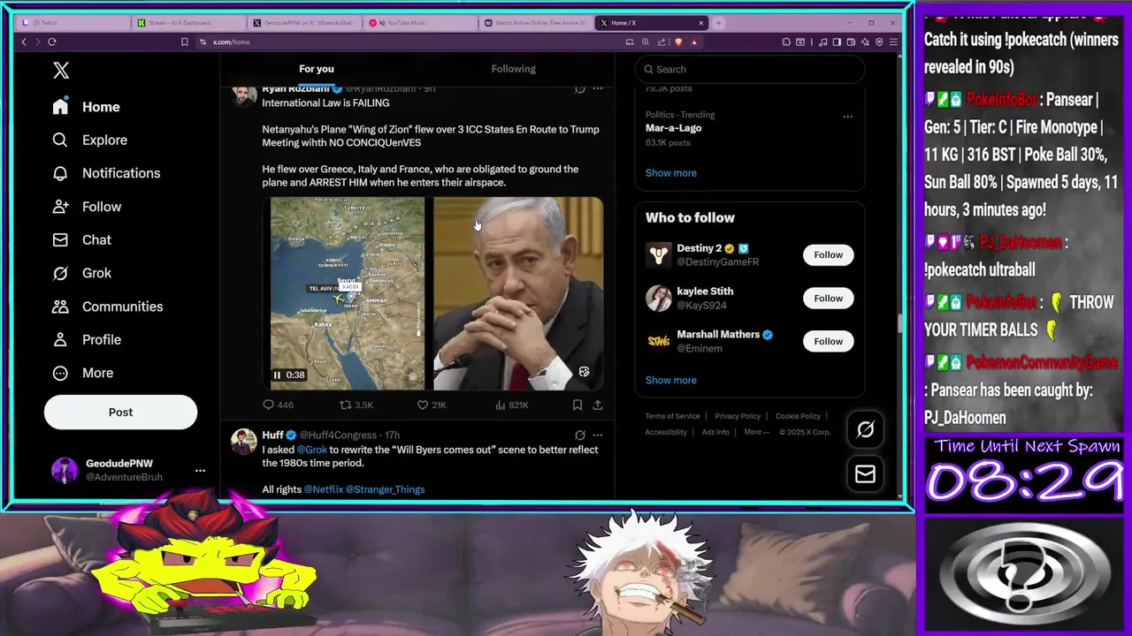
Task: Open Marshall Mathers profile avatar
Action: pyautogui.click(x=658, y=341)
